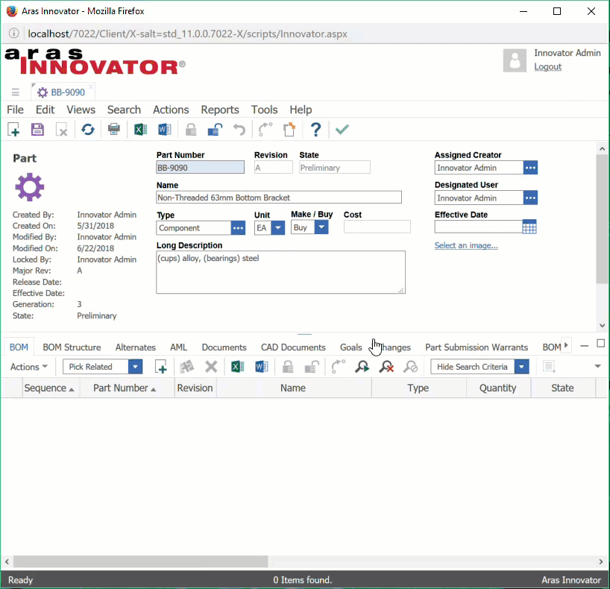The image size is (610, 589).
Task: Switch to the CAD Documents tab
Action: (293, 347)
